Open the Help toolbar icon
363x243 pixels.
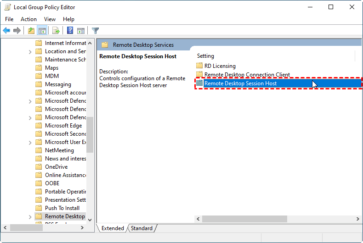[x=70, y=31]
